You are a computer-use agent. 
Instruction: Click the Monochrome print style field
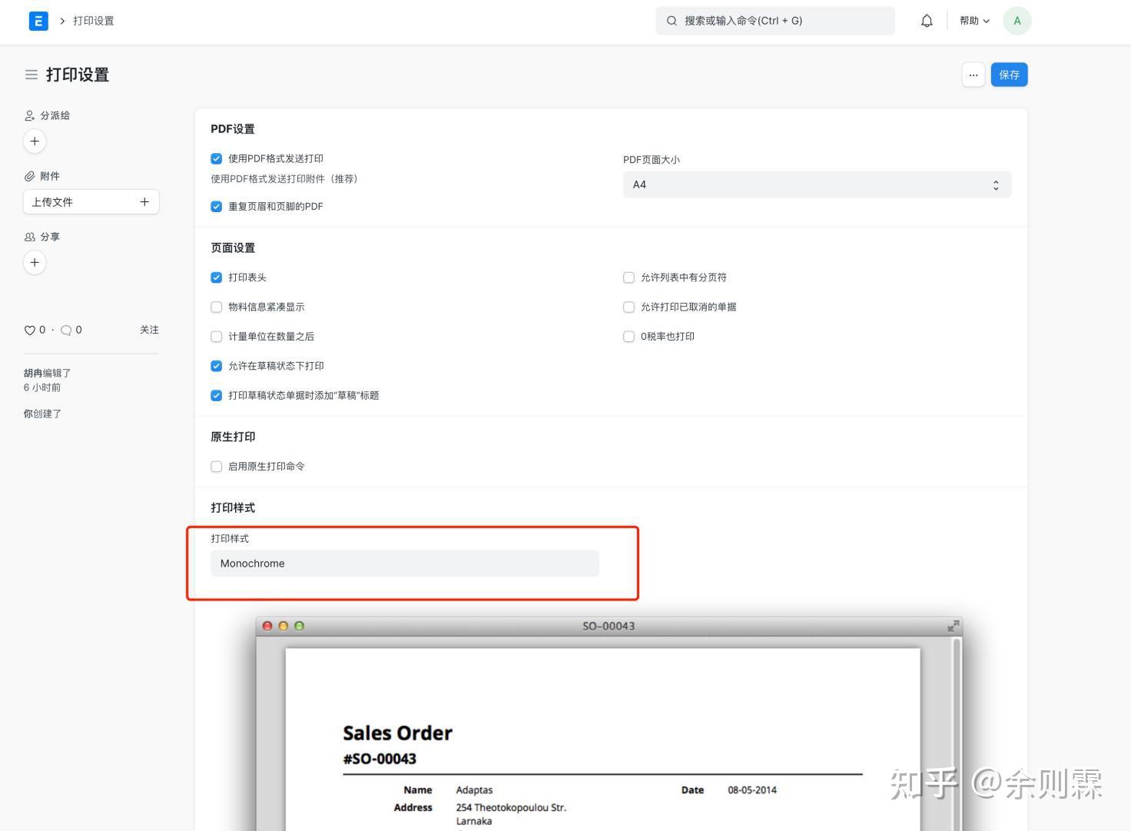click(405, 563)
